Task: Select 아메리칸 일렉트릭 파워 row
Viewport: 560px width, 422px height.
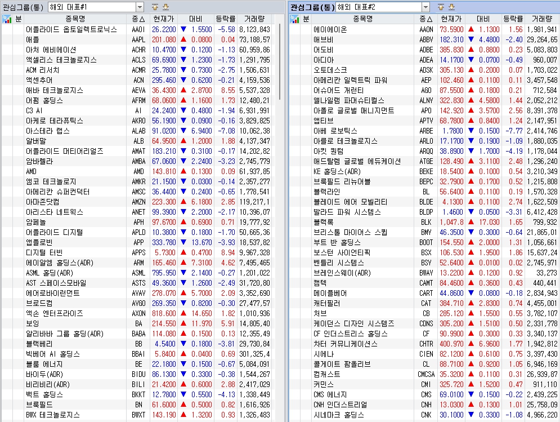Action: click(x=424, y=80)
